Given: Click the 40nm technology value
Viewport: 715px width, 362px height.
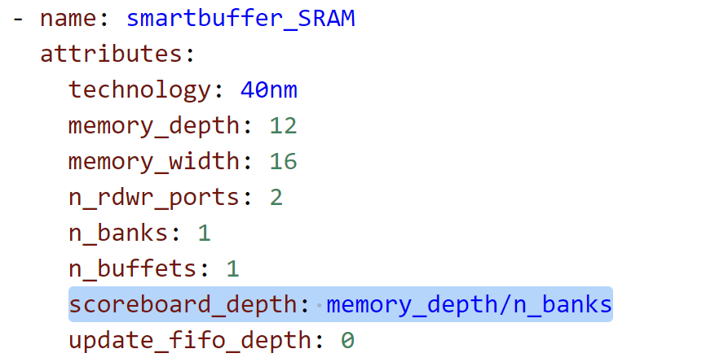Looking at the screenshot, I should (268, 89).
